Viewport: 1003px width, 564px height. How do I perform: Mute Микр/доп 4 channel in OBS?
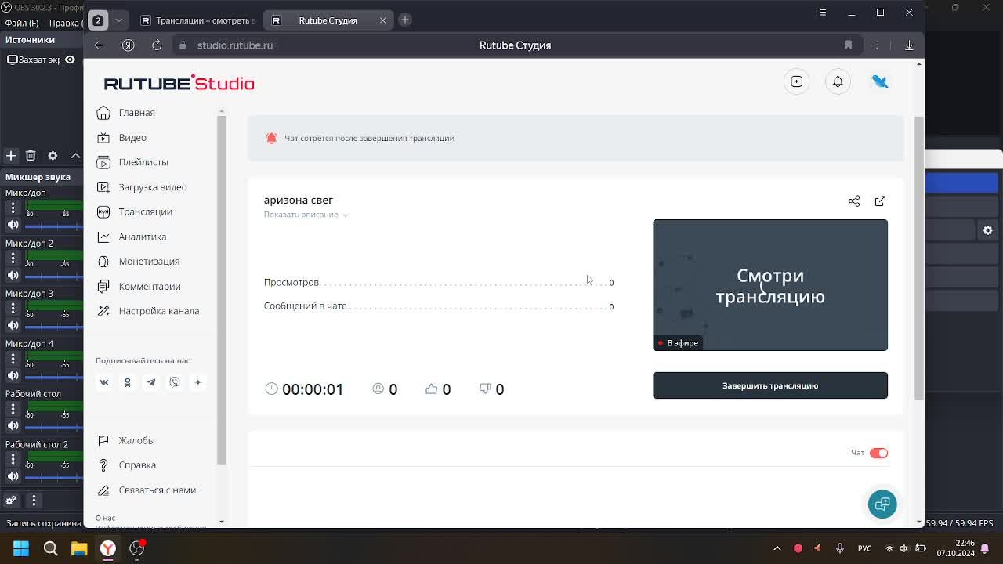pyautogui.click(x=13, y=376)
